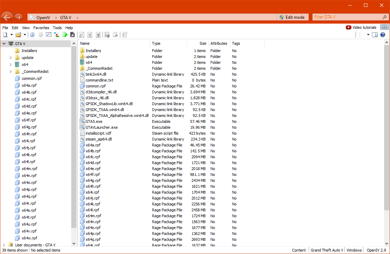
Task: Click the green play arrow toolbar icon
Action: 65,35
